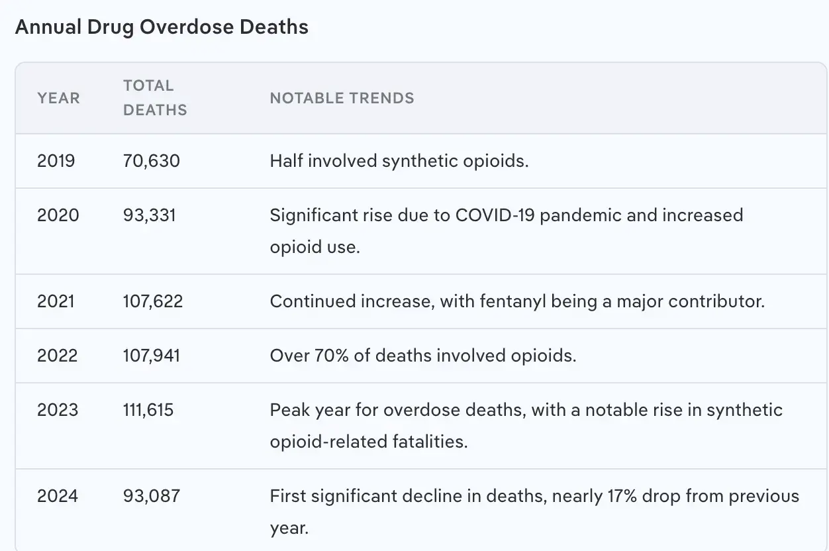Click the COVID-19 pandemic trend description
Screen dimensions: 829x551
click(506, 230)
